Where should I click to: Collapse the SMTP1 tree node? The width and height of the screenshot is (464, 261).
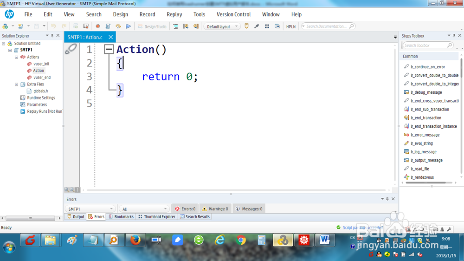point(10,50)
